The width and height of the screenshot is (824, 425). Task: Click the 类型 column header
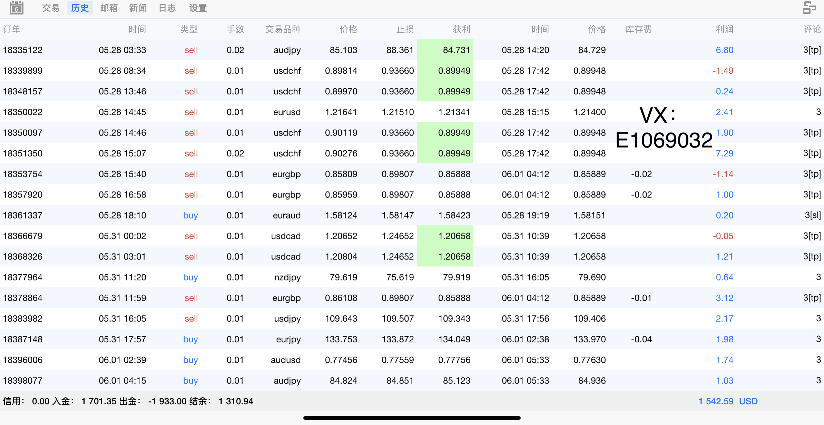189,29
